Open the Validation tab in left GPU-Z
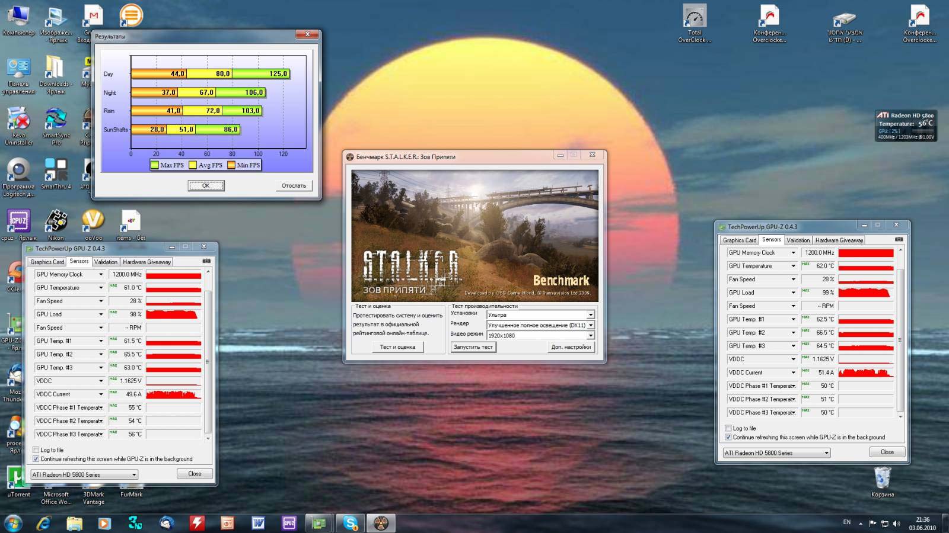 [106, 262]
